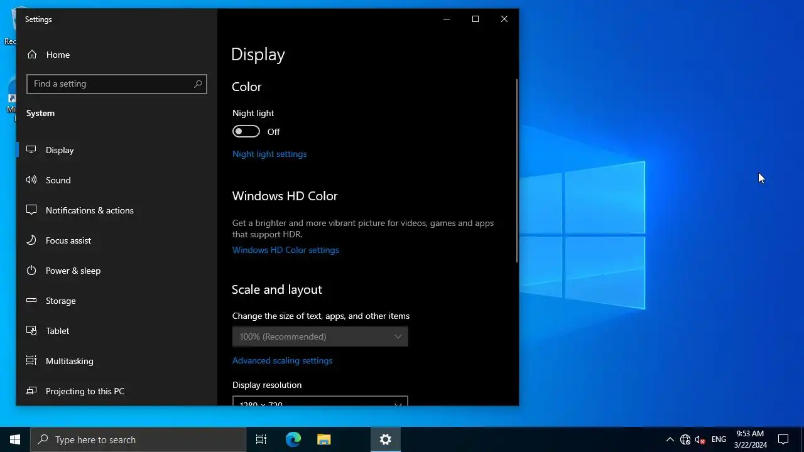The height and width of the screenshot is (452, 804).
Task: Open the Display resolution dropdown
Action: point(320,401)
